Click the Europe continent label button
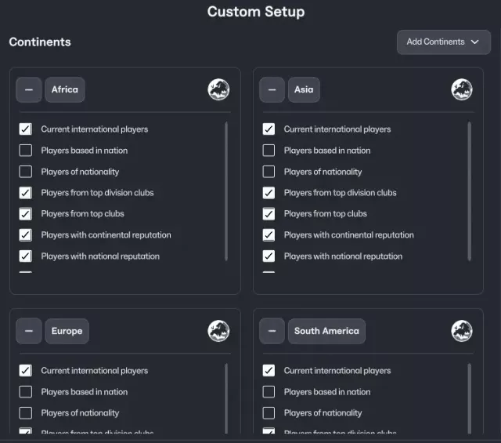This screenshot has height=443, width=501. point(67,331)
